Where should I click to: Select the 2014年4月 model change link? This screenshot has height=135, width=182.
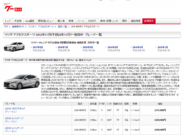pos(138,47)
